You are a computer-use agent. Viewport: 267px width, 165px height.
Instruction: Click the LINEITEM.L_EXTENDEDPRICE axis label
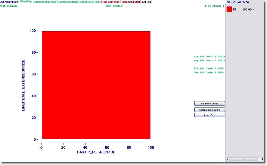[23, 85]
